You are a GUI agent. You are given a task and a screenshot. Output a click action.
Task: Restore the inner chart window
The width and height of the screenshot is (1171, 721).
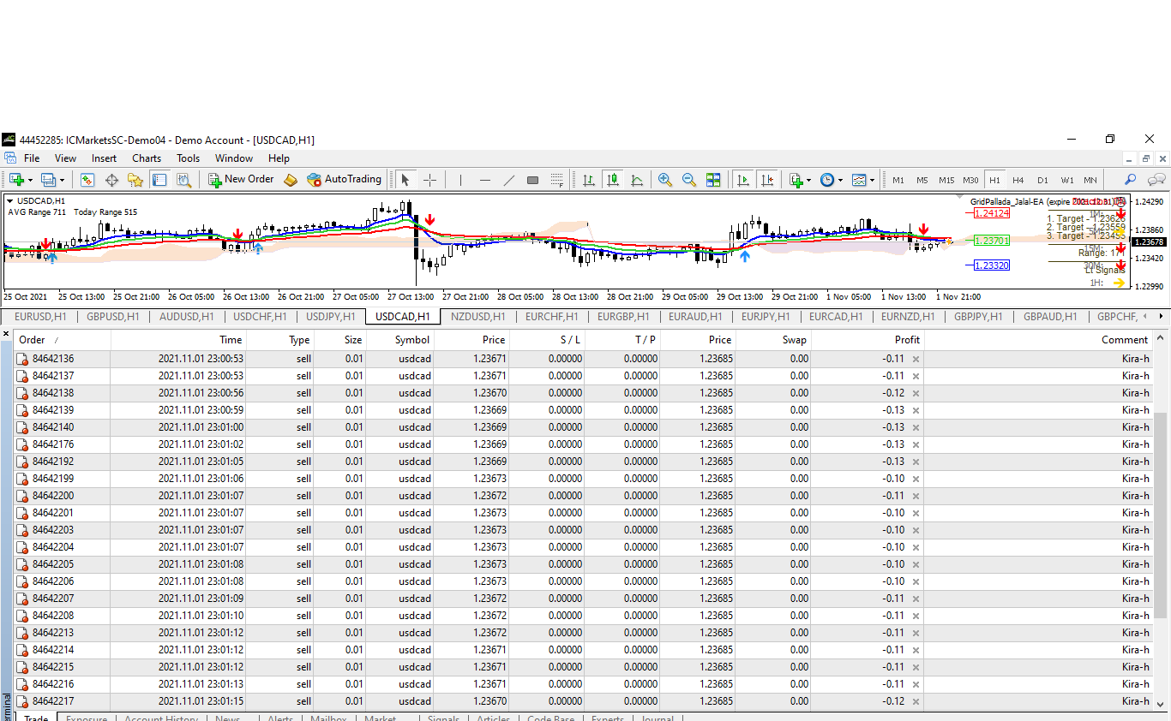pos(1146,158)
